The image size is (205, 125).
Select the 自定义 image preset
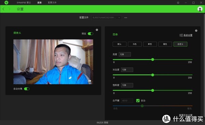[x=180, y=44]
